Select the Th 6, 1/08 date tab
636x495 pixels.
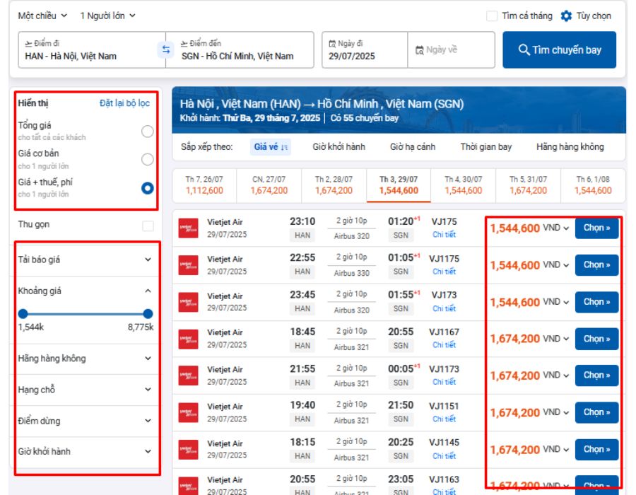(593, 185)
